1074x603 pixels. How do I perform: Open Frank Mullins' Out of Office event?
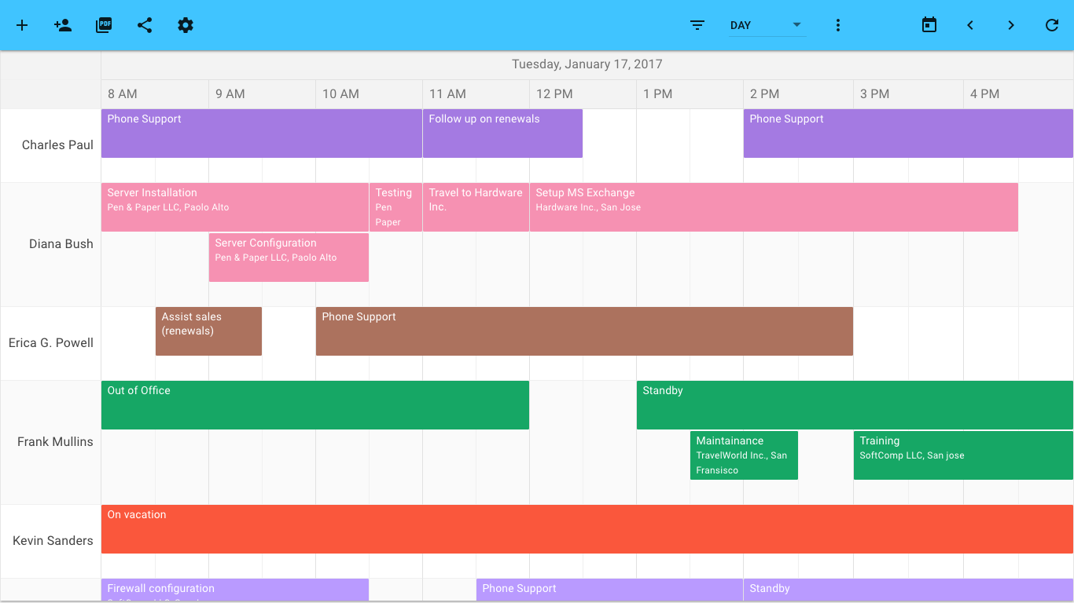click(315, 405)
